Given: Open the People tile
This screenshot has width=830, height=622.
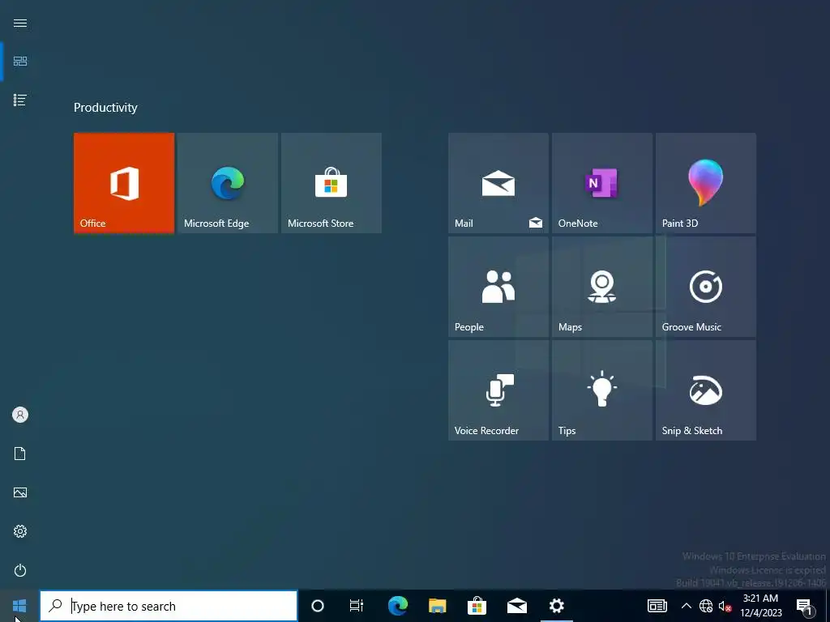Looking at the screenshot, I should (x=498, y=287).
